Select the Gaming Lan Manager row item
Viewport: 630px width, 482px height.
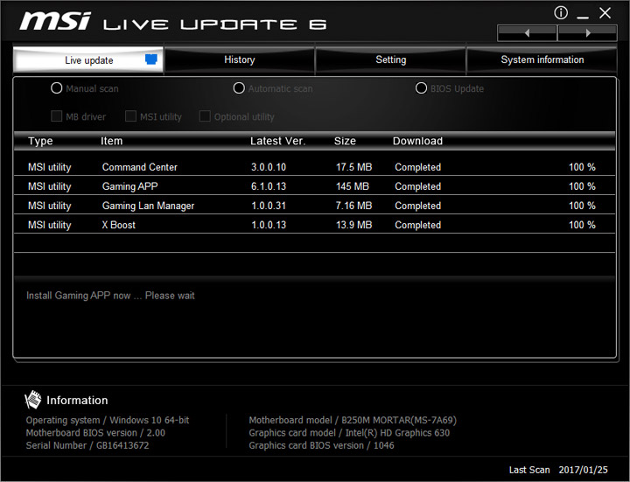click(148, 206)
